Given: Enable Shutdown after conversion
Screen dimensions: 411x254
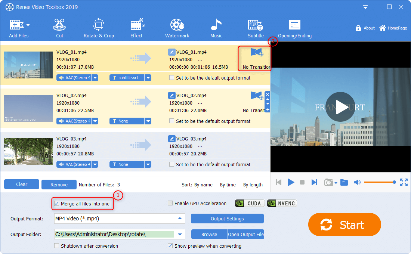Looking at the screenshot, I should 57,246.
